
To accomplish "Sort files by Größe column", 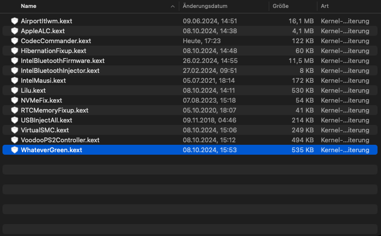I will pyautogui.click(x=280, y=6).
